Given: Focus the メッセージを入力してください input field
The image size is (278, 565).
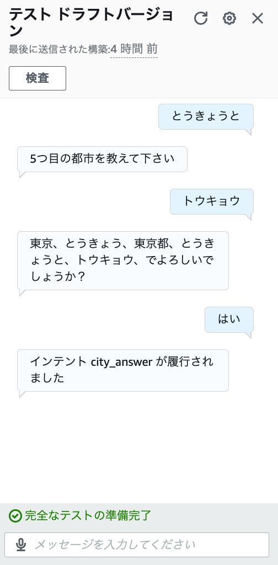Looking at the screenshot, I should point(137,545).
